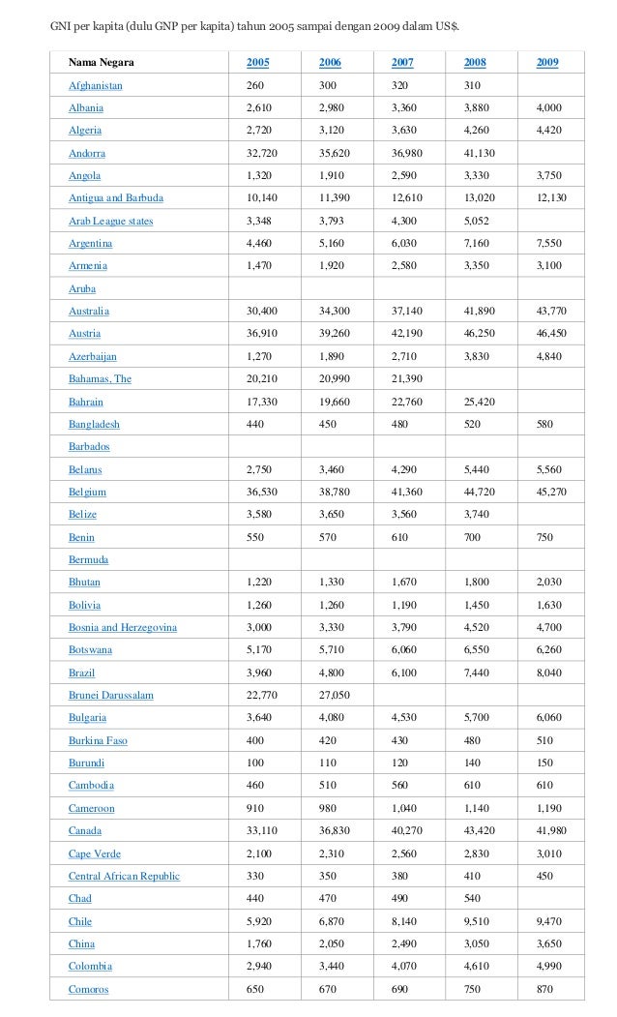Open the Bosnia and Herzegovina link
Screen dimensions: 617x1017
(123, 628)
